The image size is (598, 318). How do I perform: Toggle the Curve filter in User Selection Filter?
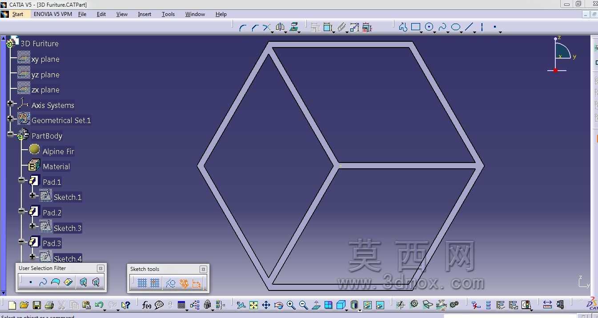coord(43,282)
